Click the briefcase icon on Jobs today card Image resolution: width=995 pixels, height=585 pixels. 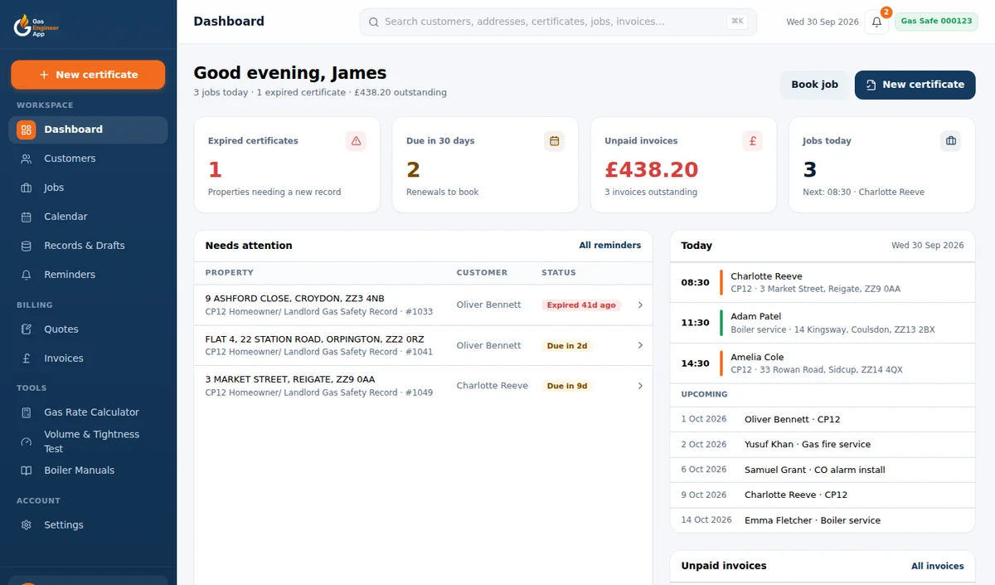(951, 141)
